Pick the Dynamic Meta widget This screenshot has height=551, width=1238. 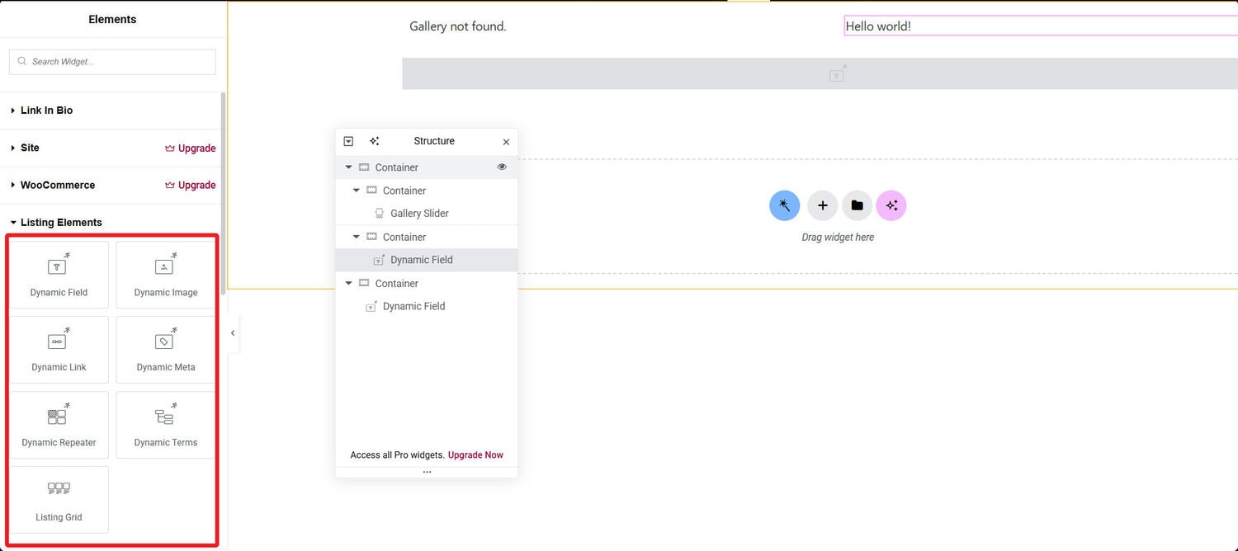coord(166,350)
